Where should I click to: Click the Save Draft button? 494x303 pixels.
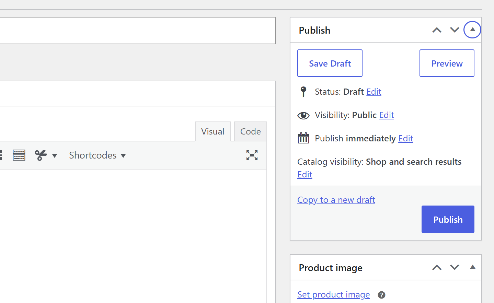(x=330, y=63)
